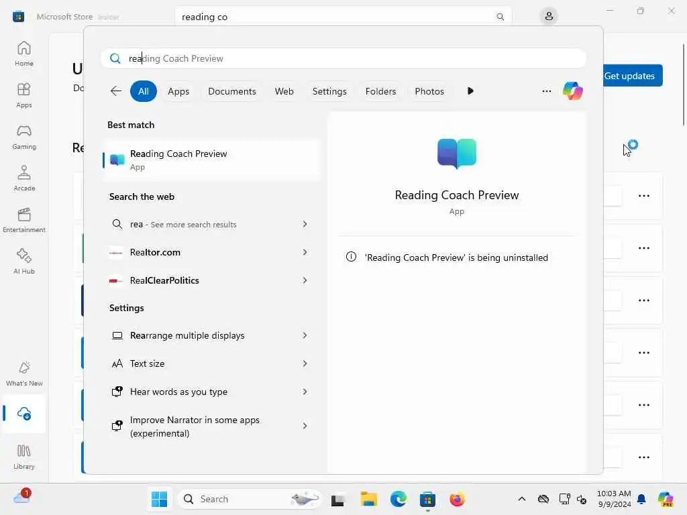
Task: Expand the Realtor.com result chevron
Action: [305, 252]
